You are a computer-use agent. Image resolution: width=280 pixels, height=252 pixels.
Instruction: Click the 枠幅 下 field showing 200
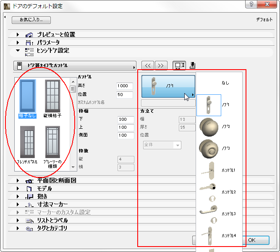click(126, 120)
